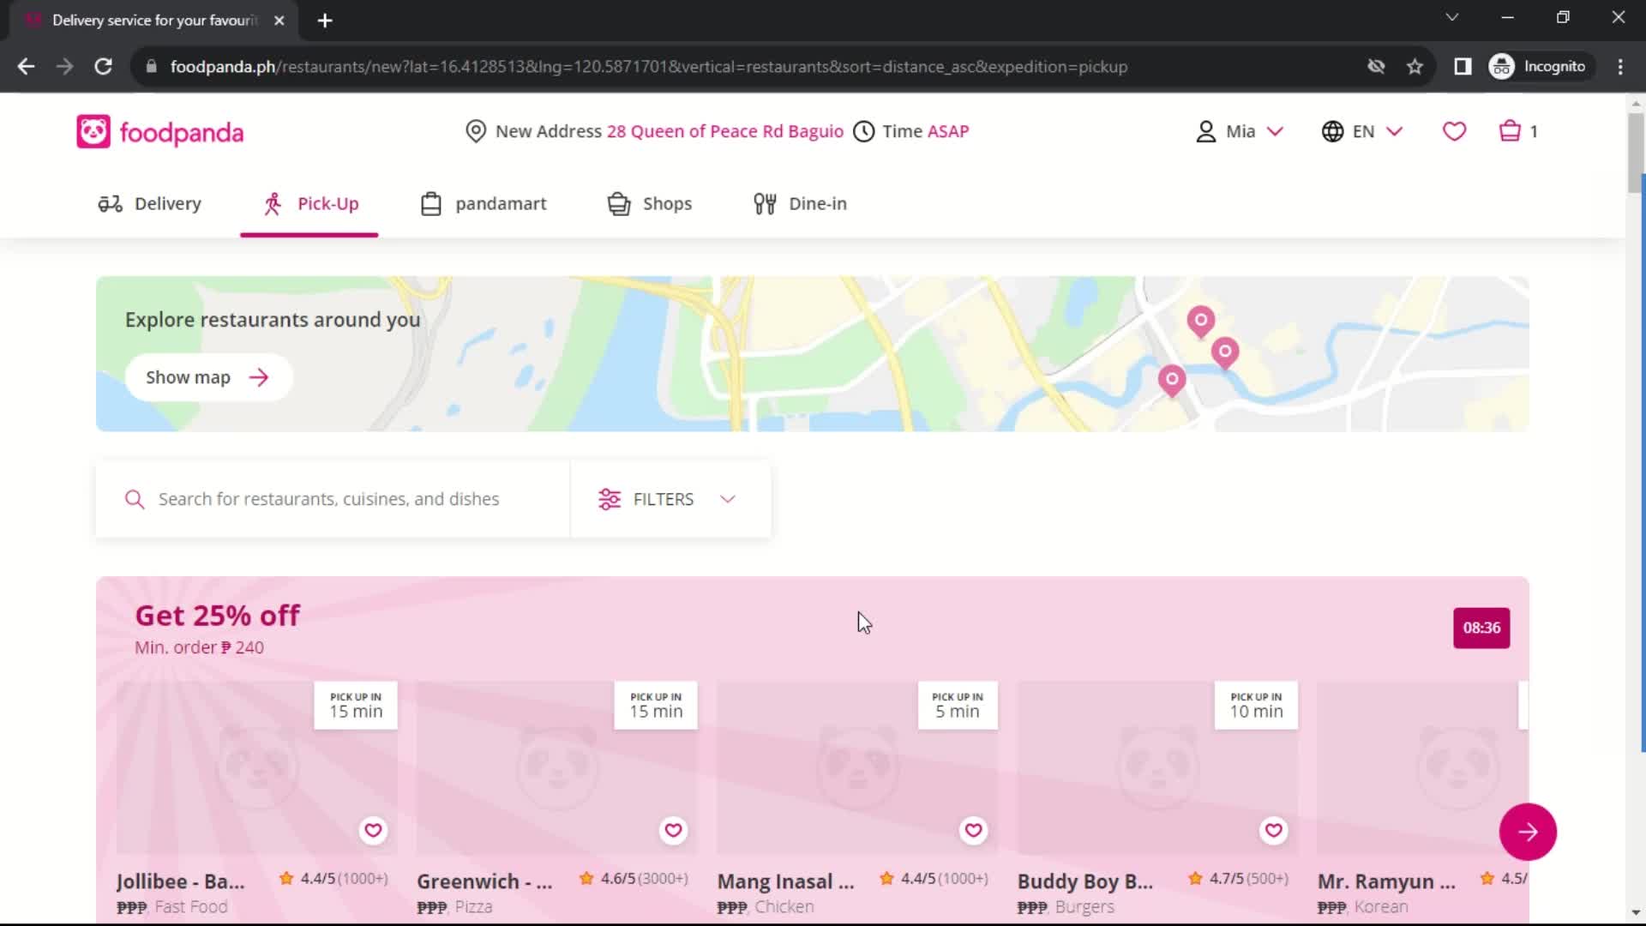The width and height of the screenshot is (1646, 926).
Task: Click Show map button
Action: pyautogui.click(x=206, y=376)
